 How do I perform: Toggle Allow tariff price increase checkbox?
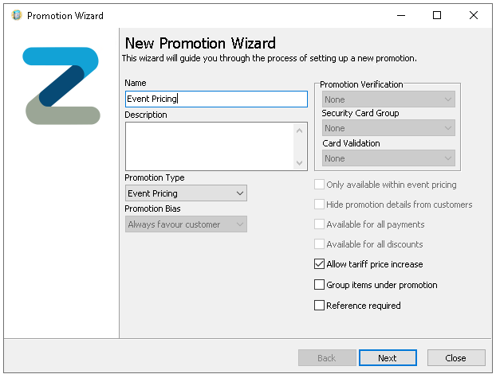(x=320, y=264)
